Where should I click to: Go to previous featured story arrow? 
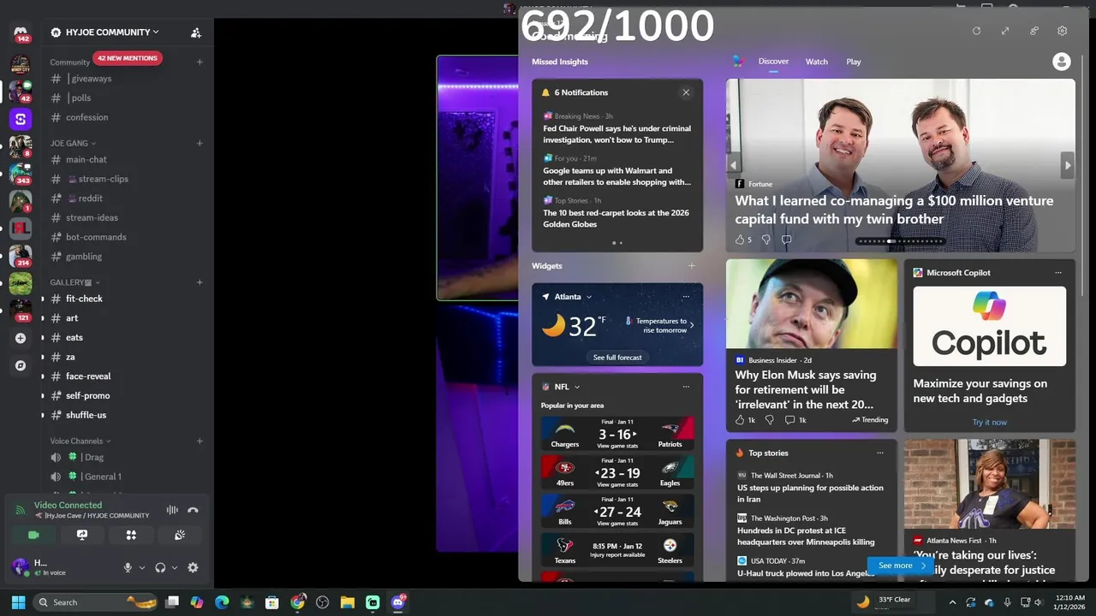pyautogui.click(x=733, y=165)
